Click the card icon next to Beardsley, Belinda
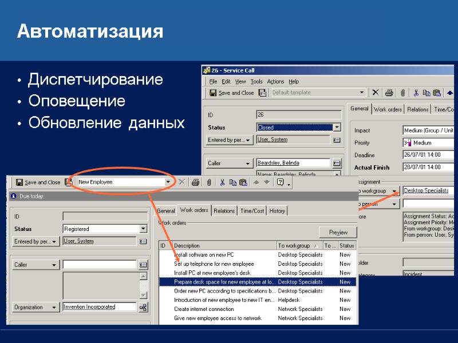This screenshot has width=458, height=343. click(x=337, y=163)
